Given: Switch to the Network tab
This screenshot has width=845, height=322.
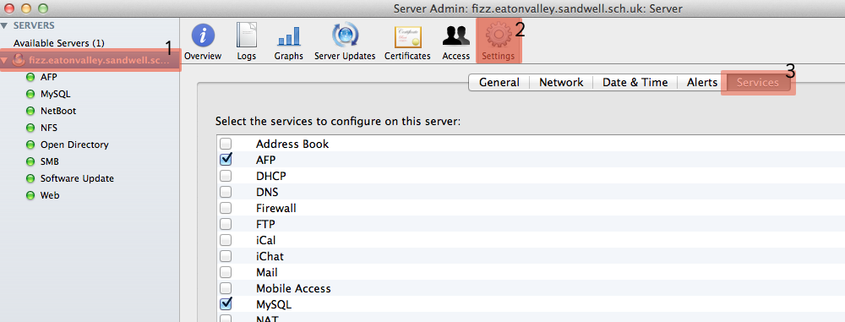Looking at the screenshot, I should coord(561,83).
